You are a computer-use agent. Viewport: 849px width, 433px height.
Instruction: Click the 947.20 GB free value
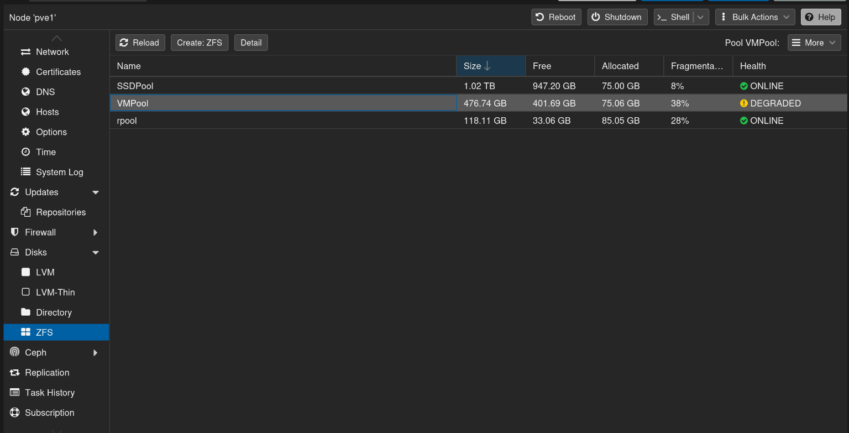click(x=554, y=86)
